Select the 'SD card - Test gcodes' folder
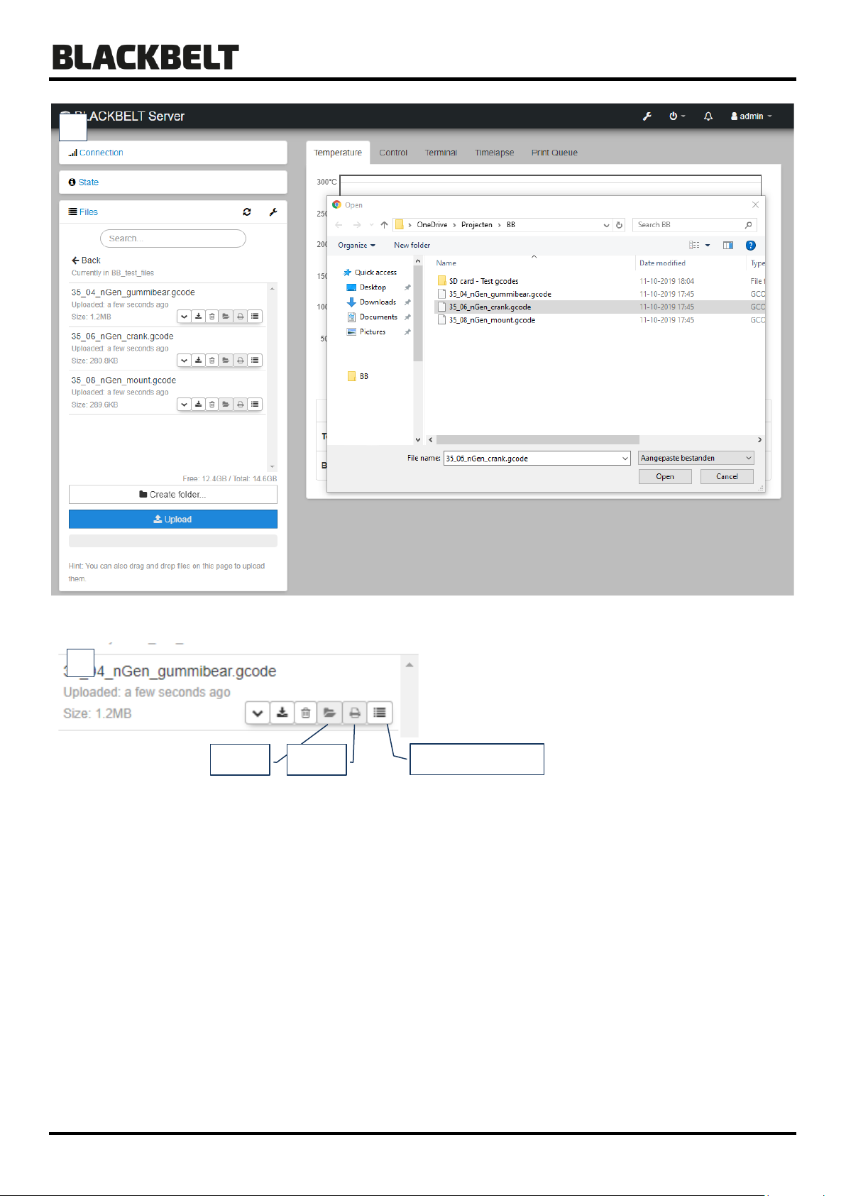 [478, 281]
